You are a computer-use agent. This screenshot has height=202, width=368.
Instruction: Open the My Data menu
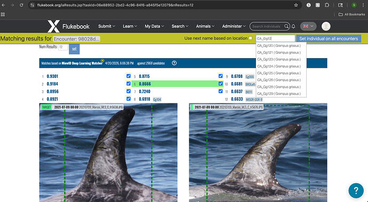(x=154, y=26)
